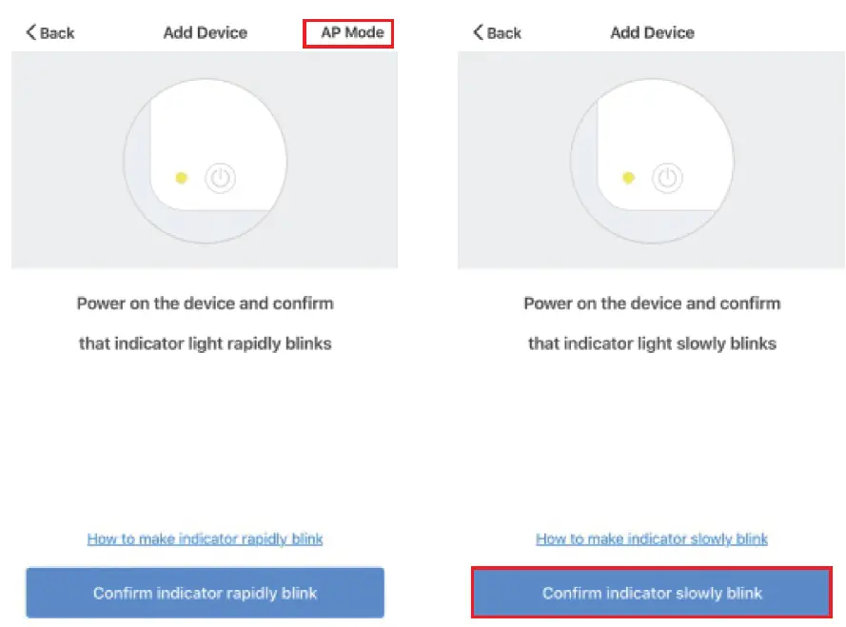
Task: Click the circular device illustration on the right
Action: pyautogui.click(x=652, y=161)
